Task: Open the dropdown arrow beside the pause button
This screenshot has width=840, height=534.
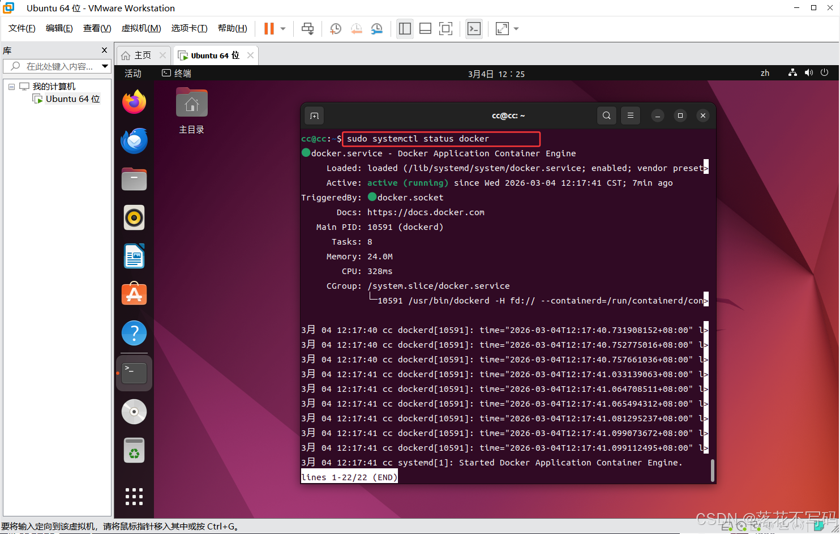Action: [283, 28]
